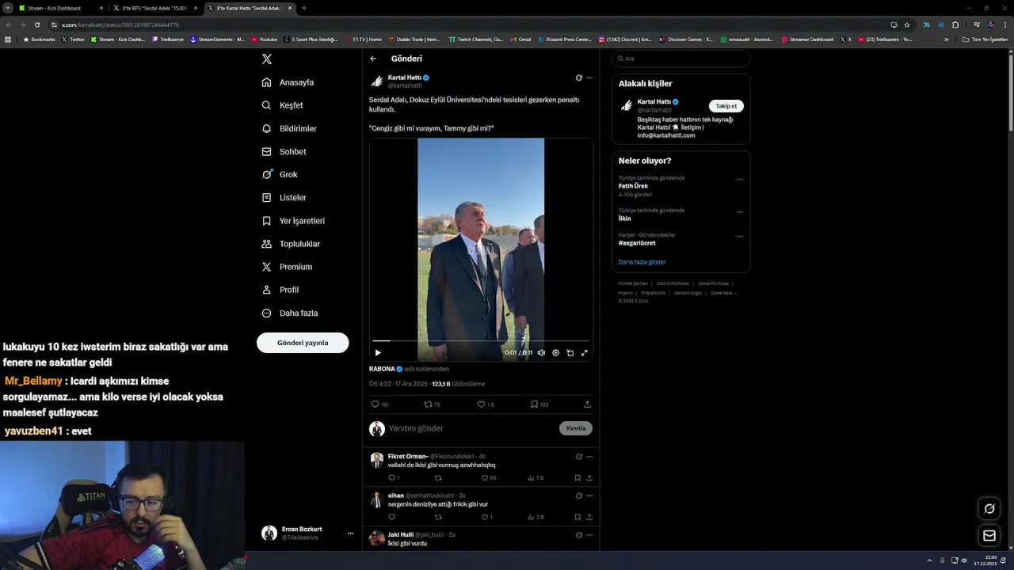The image size is (1014, 570).
Task: Click Daha fazla göster link
Action: click(x=642, y=262)
